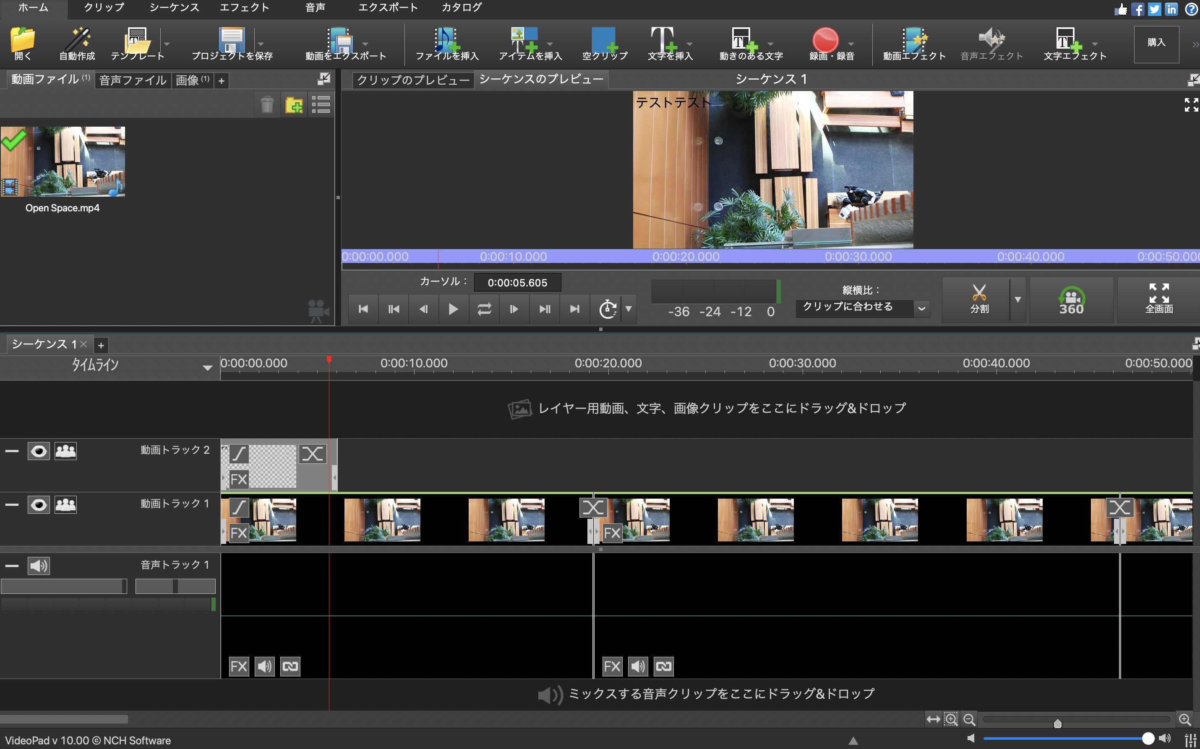Click FX on the 動画トラック 2 text clip
Image resolution: width=1200 pixels, height=749 pixels.
238,479
